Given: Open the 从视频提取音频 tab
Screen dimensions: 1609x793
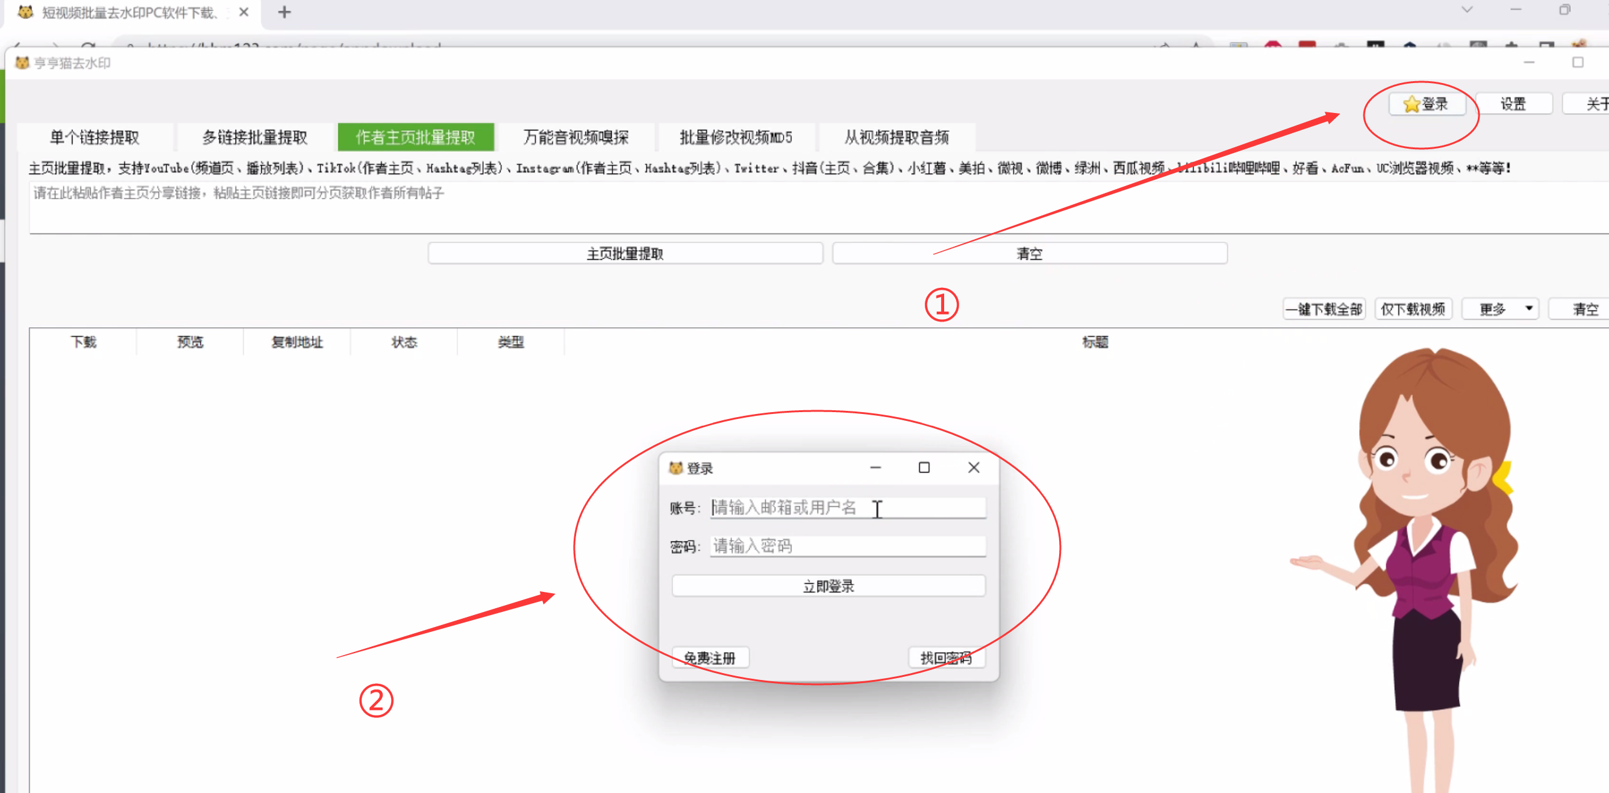Looking at the screenshot, I should (x=896, y=137).
